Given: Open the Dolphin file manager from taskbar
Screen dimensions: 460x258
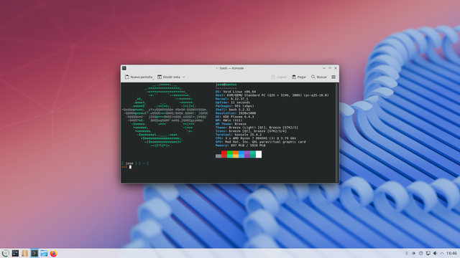Looking at the screenshot, I should [x=44, y=253].
